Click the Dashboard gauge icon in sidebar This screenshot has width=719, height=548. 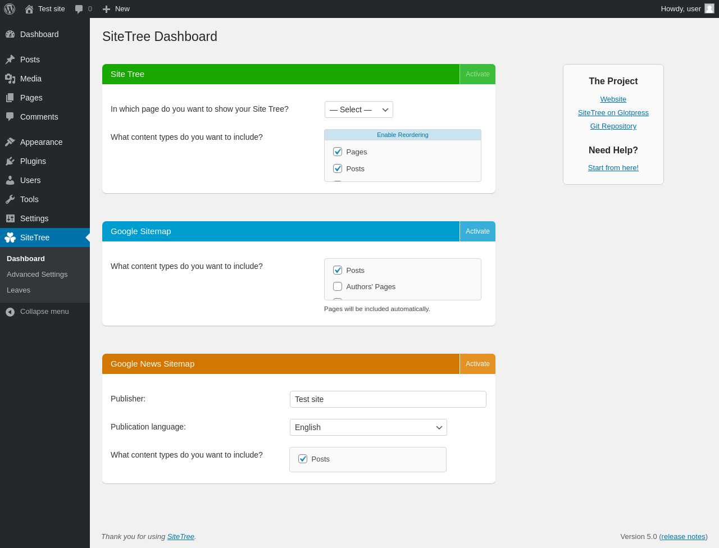pyautogui.click(x=10, y=34)
